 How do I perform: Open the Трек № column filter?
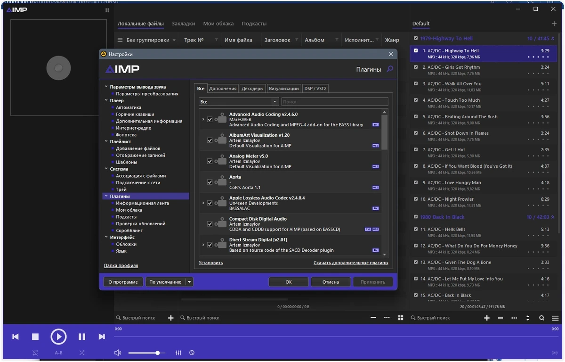[216, 40]
